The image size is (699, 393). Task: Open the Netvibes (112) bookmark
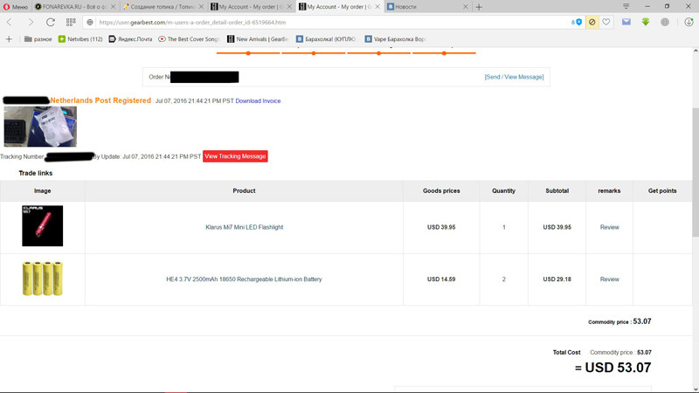(80, 39)
